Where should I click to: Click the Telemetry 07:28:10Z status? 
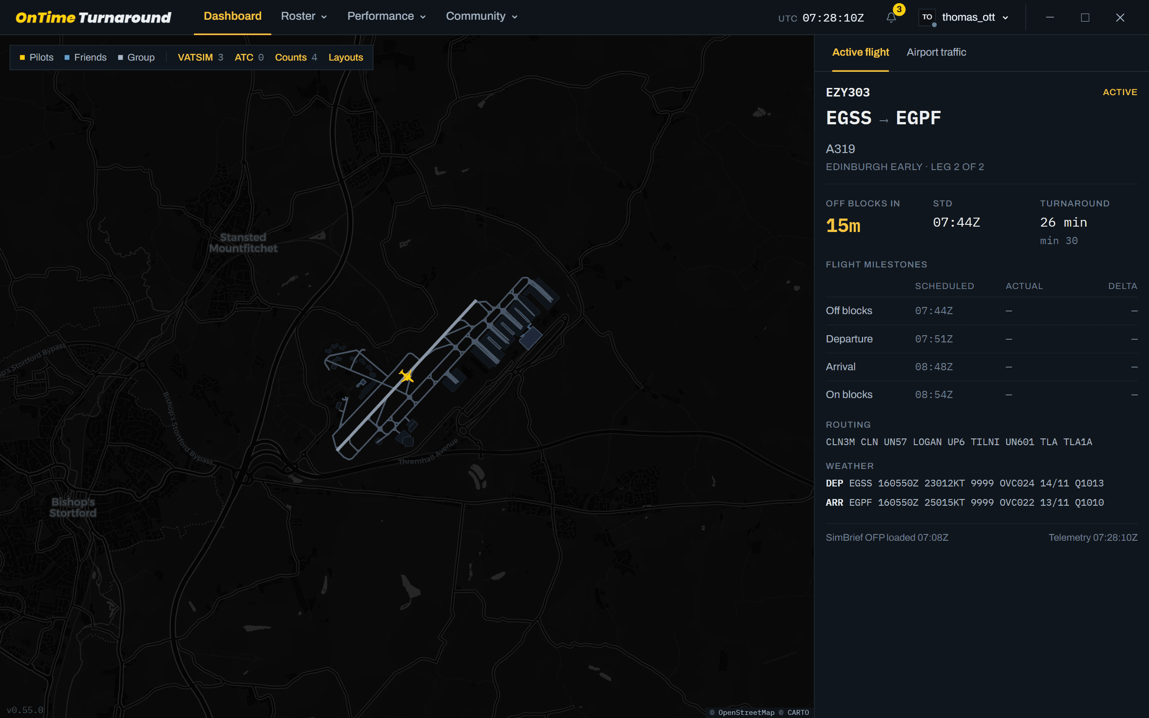[x=1093, y=538]
